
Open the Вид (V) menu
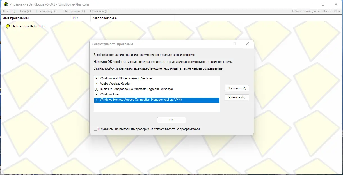[25, 11]
